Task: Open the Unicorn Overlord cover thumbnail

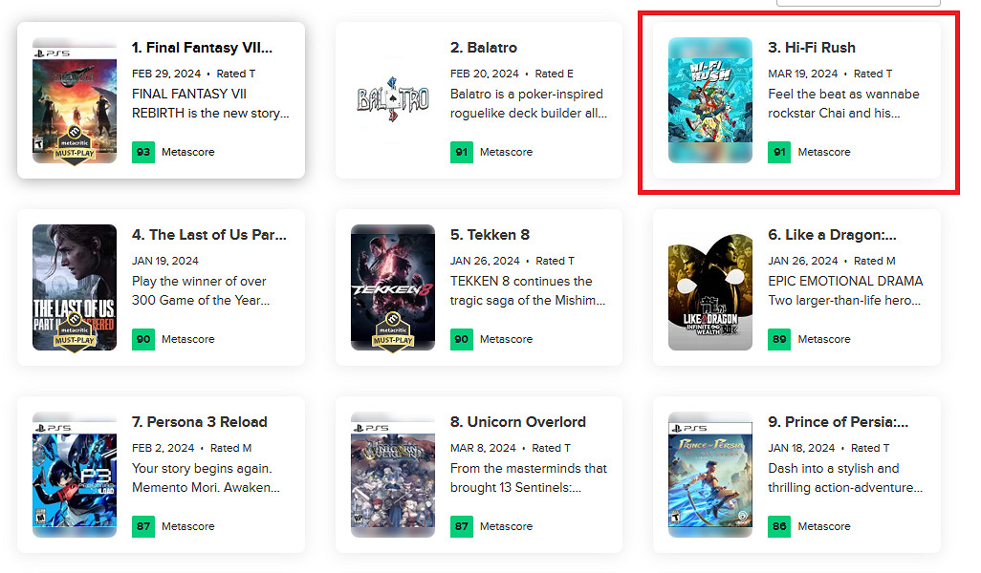Action: [393, 475]
